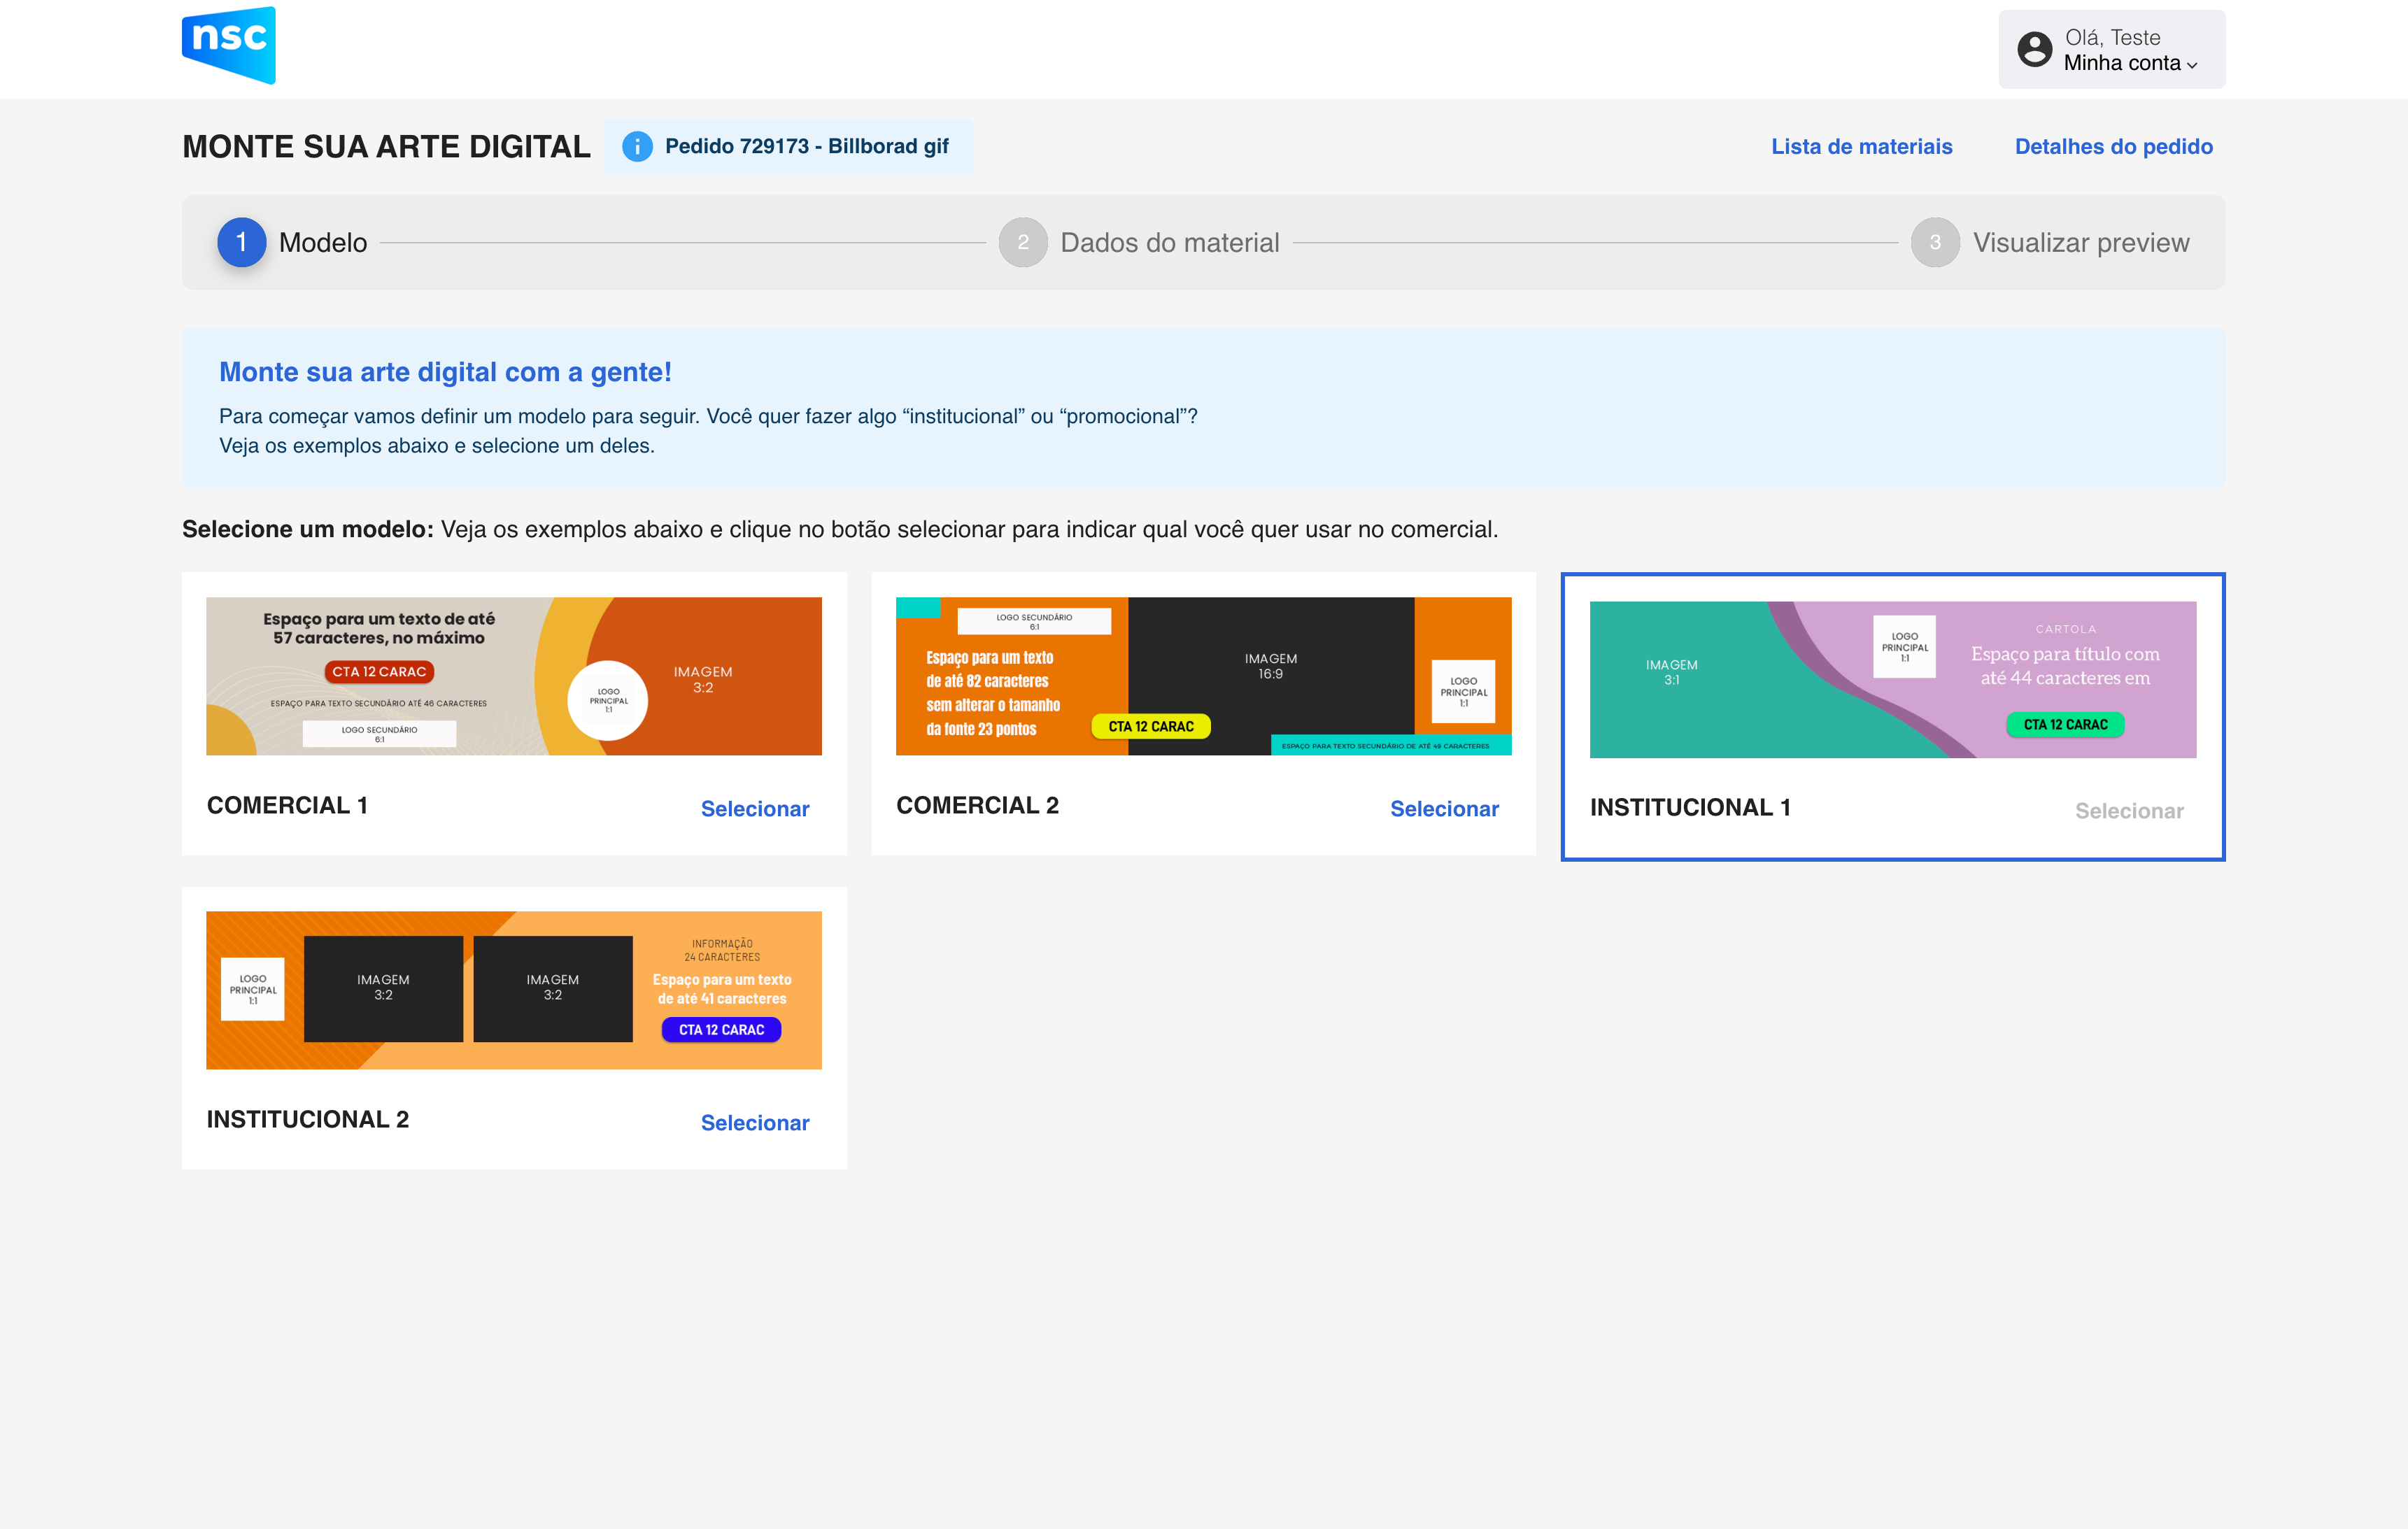The image size is (2408, 1529).
Task: Open Lista de materiais link
Action: click(1861, 146)
